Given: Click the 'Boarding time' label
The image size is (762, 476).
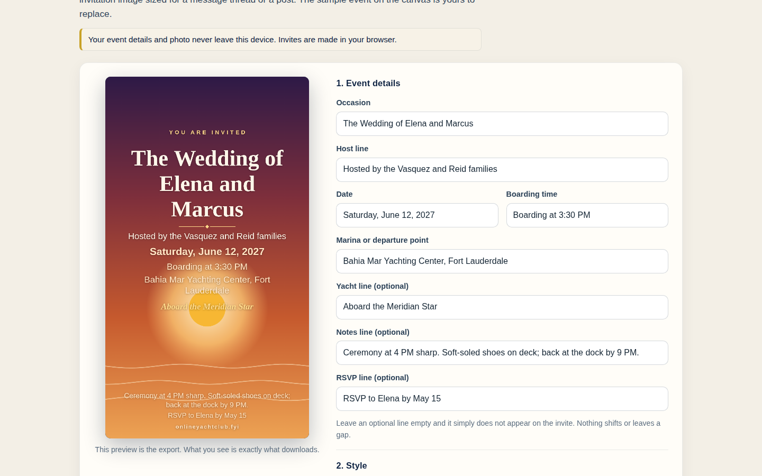Looking at the screenshot, I should (x=531, y=194).
